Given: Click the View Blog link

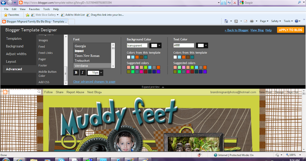Looking at the screenshot, I should 257,30.
